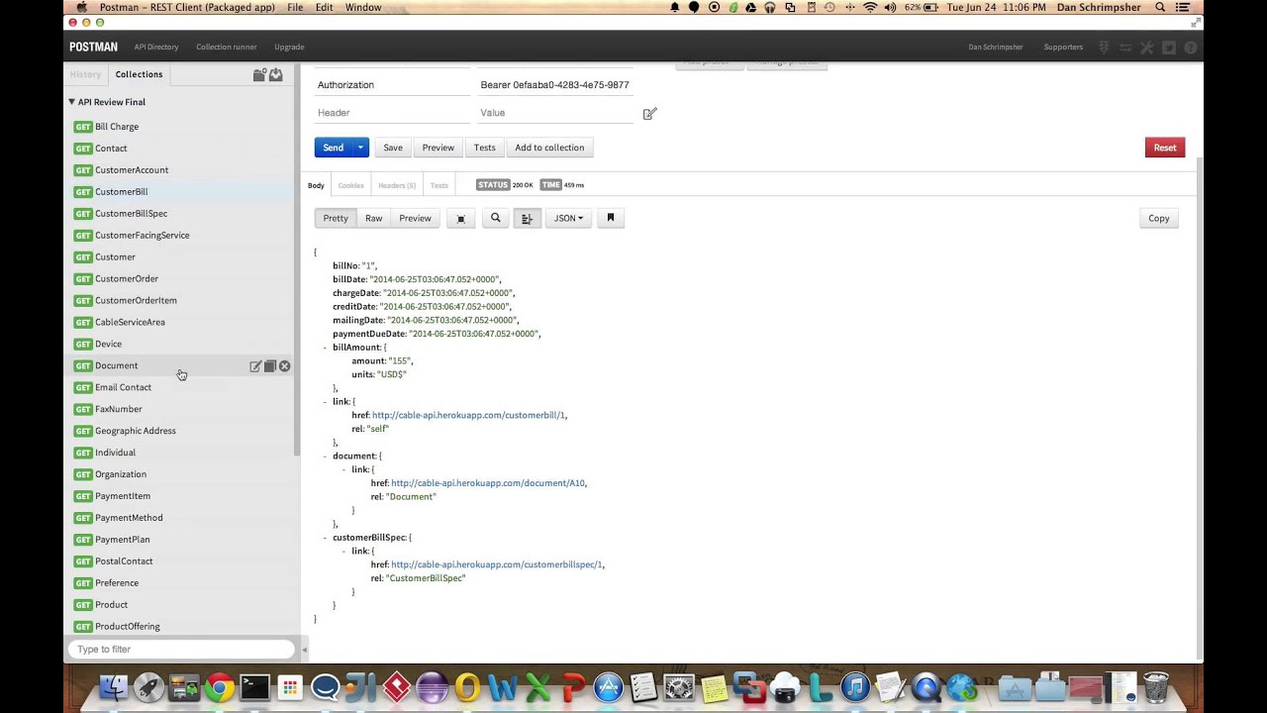Open the response Cookies tab

(x=350, y=185)
